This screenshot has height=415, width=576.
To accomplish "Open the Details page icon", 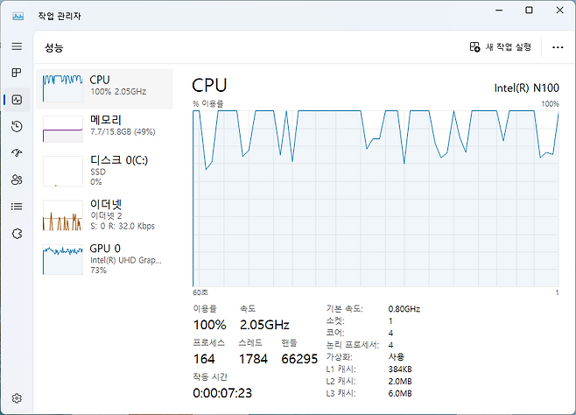I will click(x=17, y=206).
